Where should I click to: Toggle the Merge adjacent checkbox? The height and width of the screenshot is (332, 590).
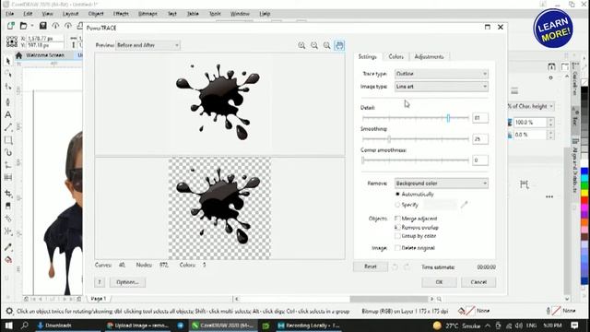[x=397, y=219]
